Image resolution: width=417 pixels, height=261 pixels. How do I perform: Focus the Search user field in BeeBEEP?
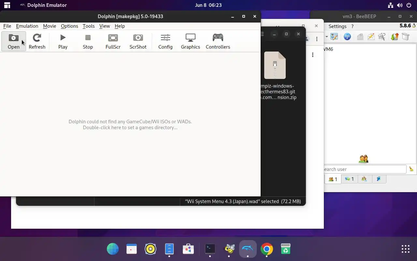(365, 169)
